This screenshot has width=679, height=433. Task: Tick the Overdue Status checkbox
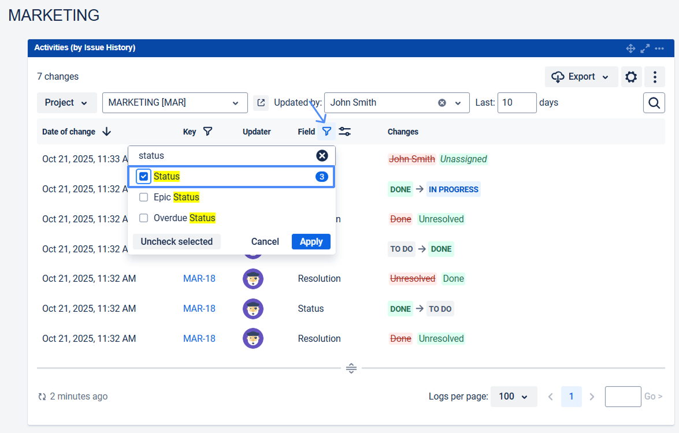click(144, 218)
